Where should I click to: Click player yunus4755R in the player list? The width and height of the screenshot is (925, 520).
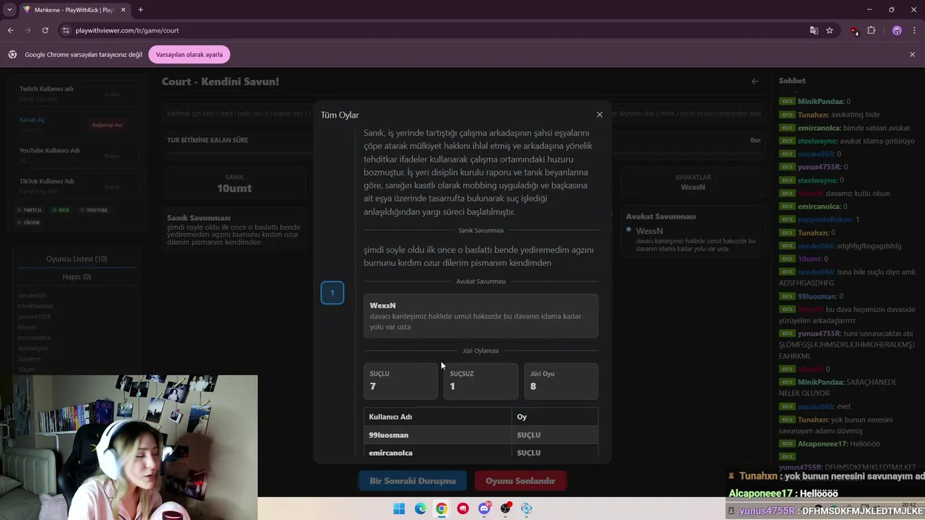tap(35, 316)
